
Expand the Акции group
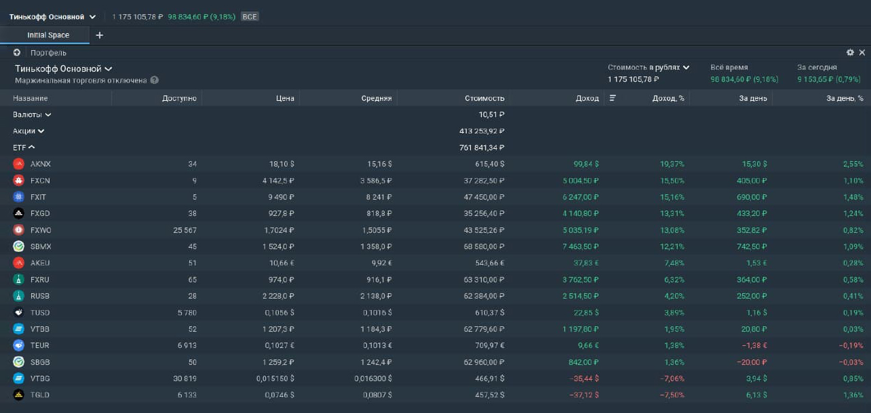pos(28,131)
